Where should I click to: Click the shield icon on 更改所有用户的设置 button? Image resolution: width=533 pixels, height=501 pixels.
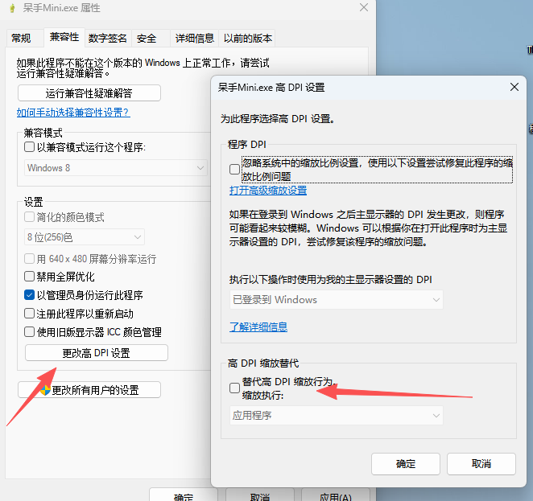tap(45, 390)
